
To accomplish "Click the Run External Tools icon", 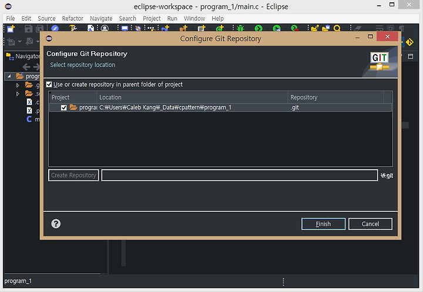I will click(294, 28).
